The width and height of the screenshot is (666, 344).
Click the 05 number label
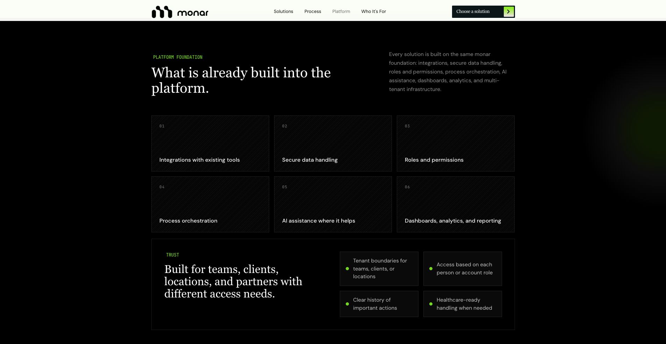coord(285,187)
